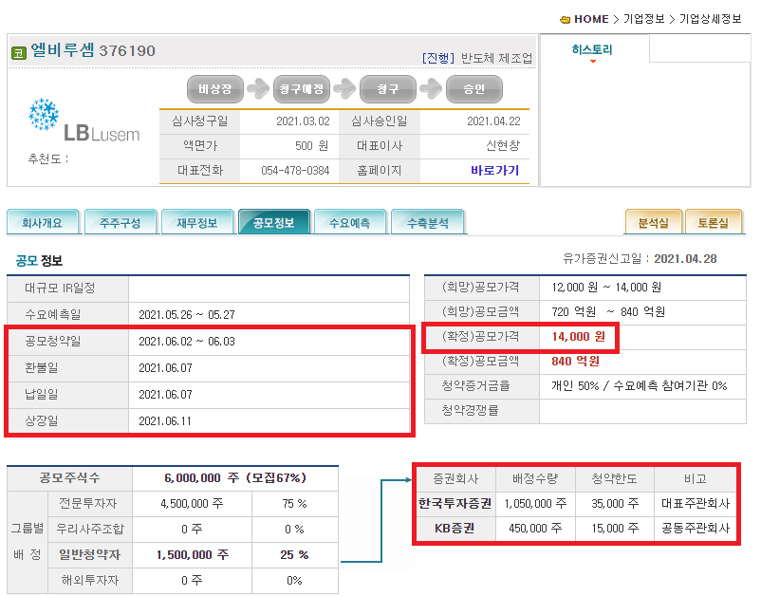Switch to 주주구성 tab
The height and width of the screenshot is (596, 761).
tap(120, 223)
